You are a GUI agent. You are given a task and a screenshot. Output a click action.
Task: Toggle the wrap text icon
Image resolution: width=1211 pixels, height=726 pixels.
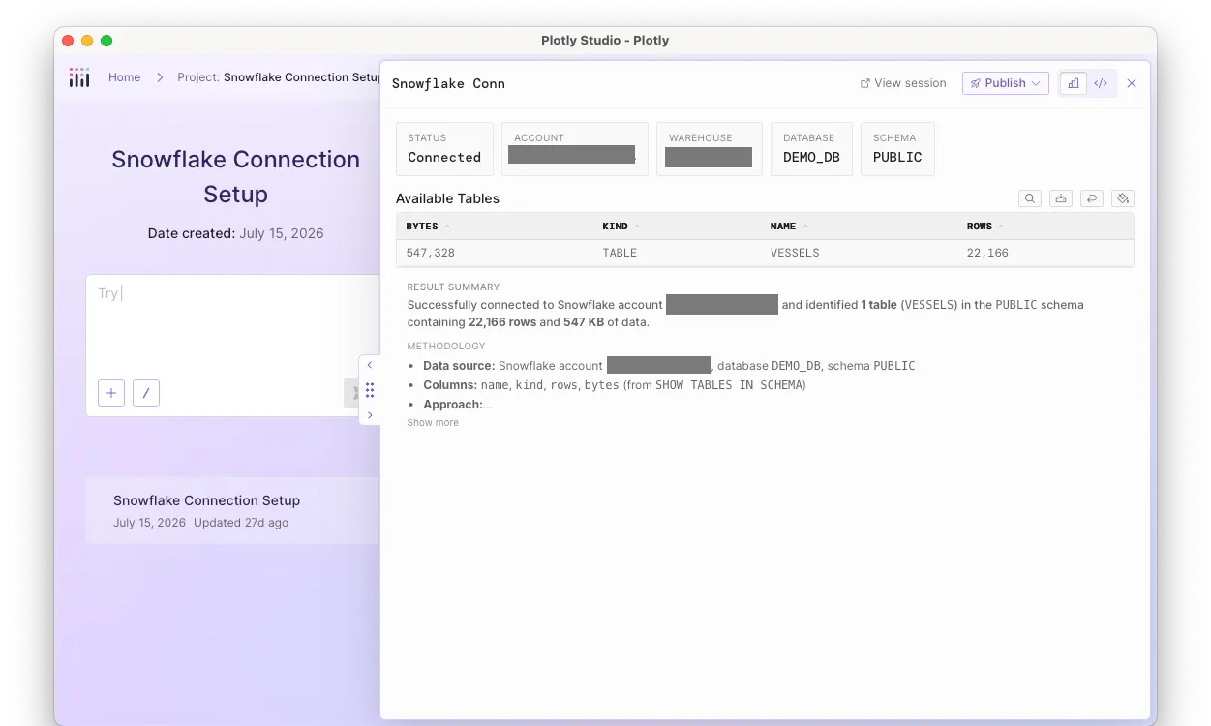(1092, 198)
